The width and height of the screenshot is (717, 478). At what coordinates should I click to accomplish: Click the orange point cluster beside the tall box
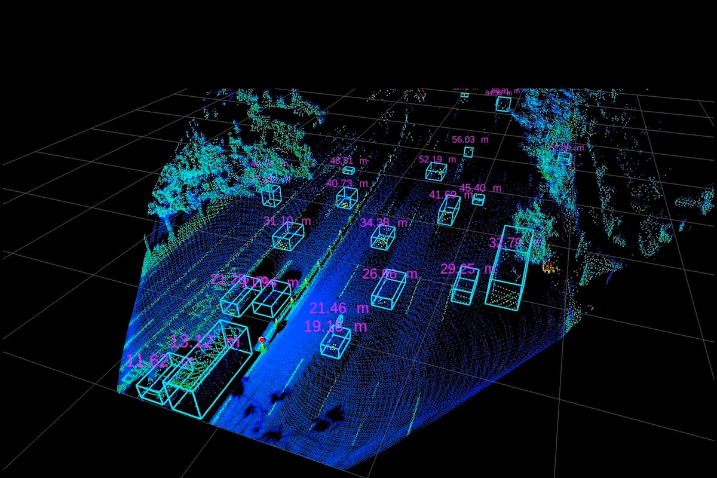548,267
